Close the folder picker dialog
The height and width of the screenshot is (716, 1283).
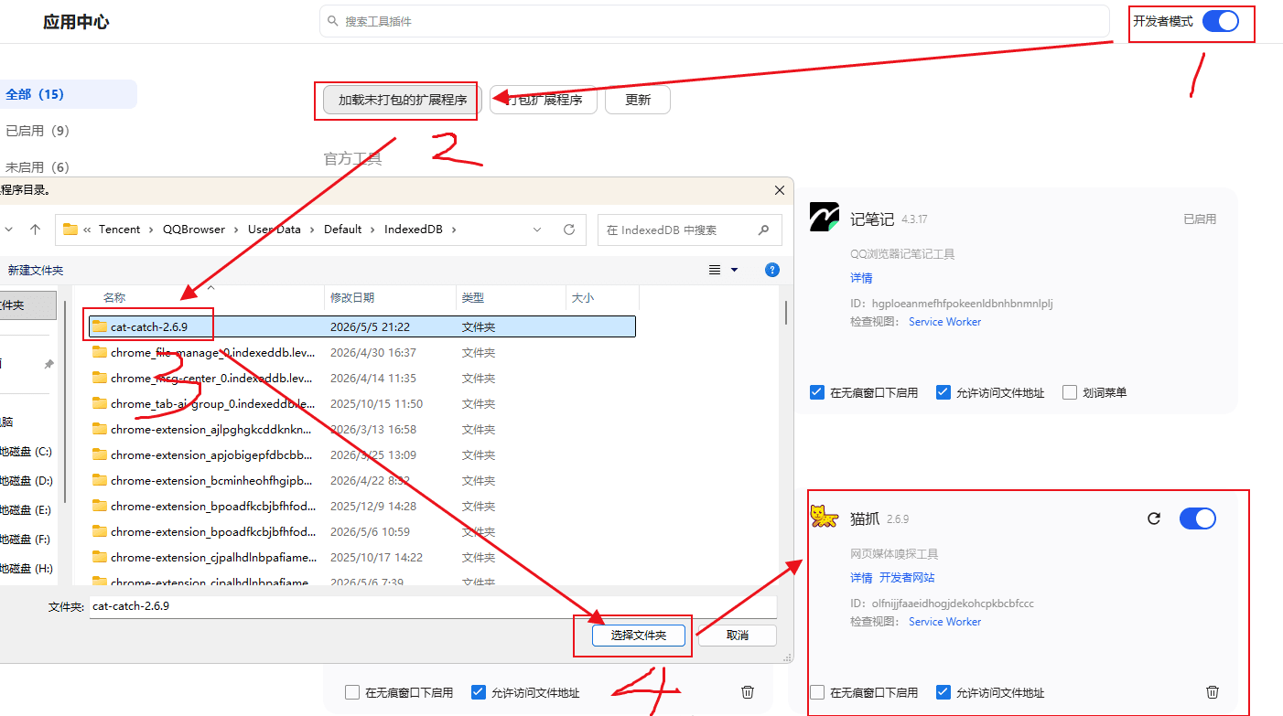(x=780, y=190)
